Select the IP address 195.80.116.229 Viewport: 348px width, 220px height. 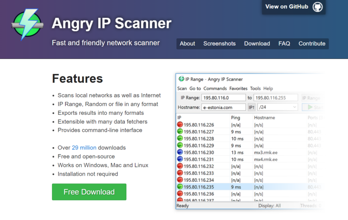(199, 145)
